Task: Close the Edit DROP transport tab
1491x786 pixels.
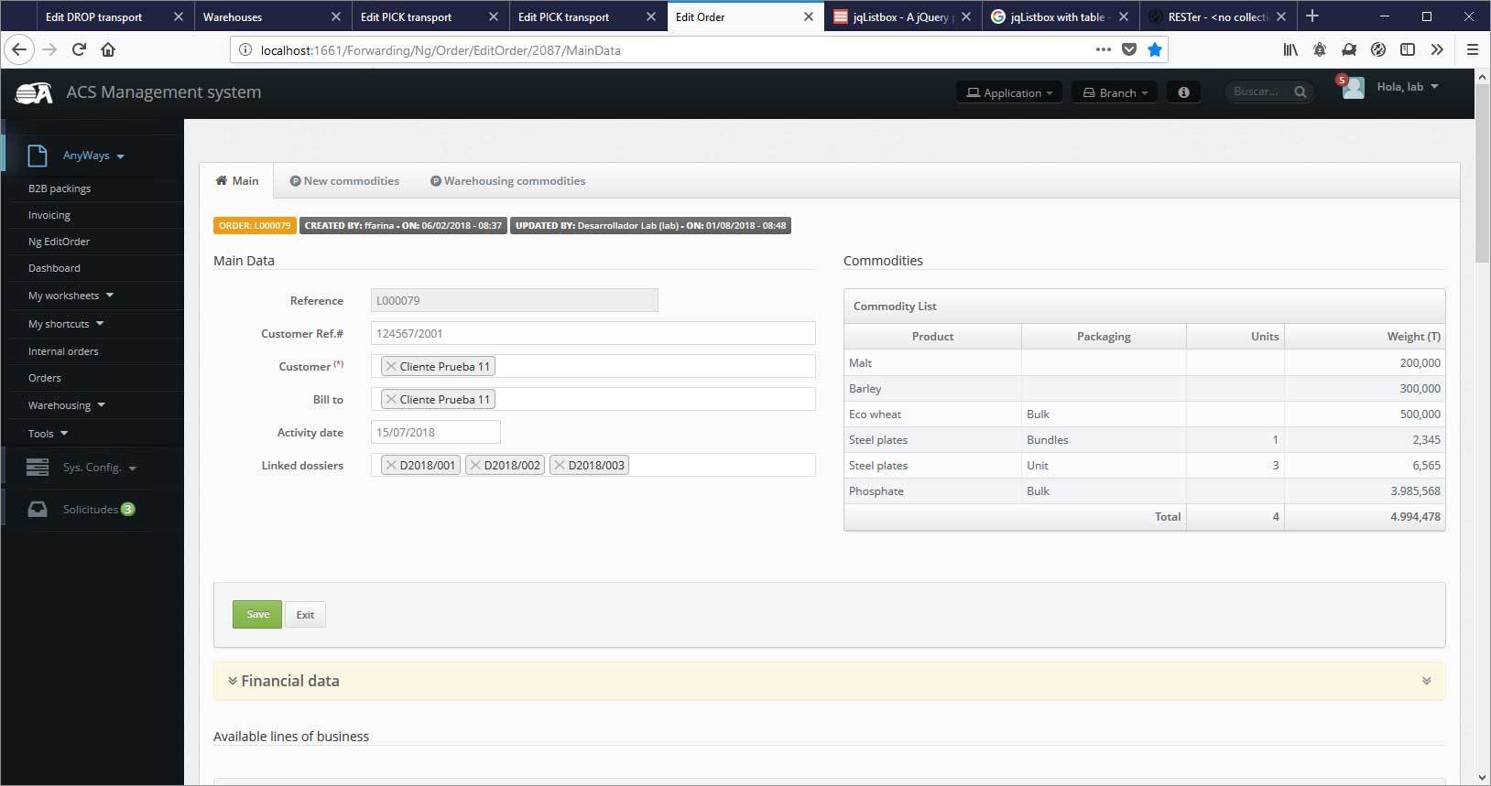Action: tap(179, 16)
